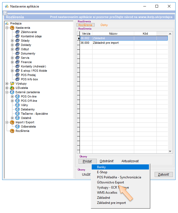
Task: Click the Zatvoriť button
Action: click(x=163, y=175)
